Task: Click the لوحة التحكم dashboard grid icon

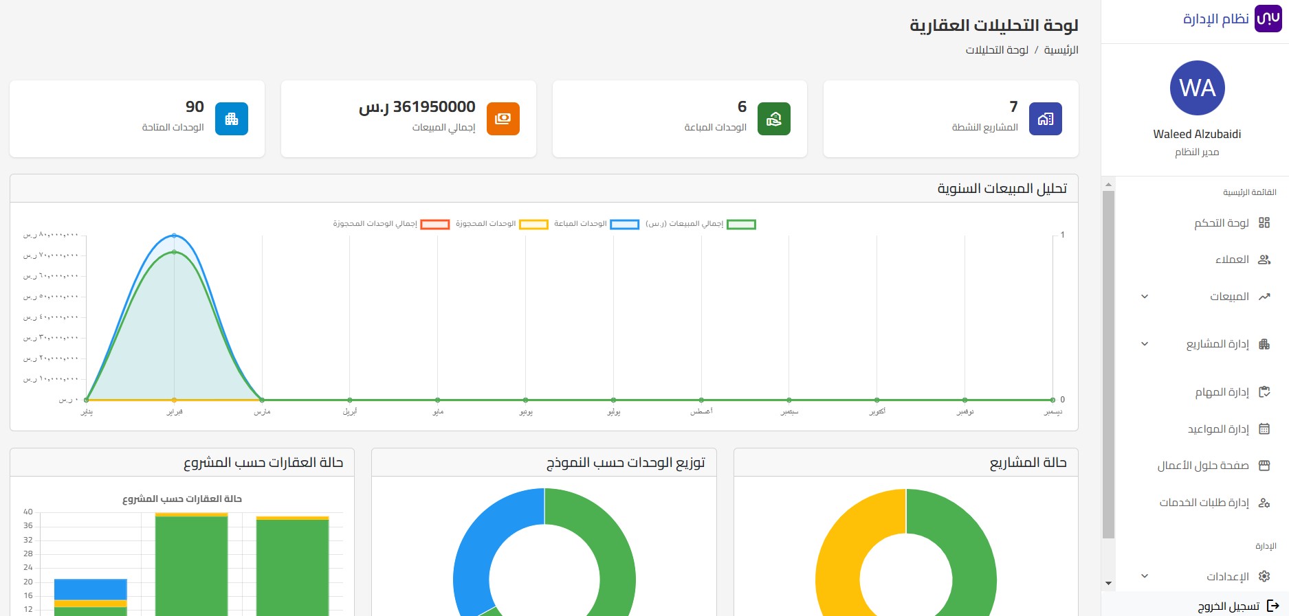Action: pos(1264,223)
